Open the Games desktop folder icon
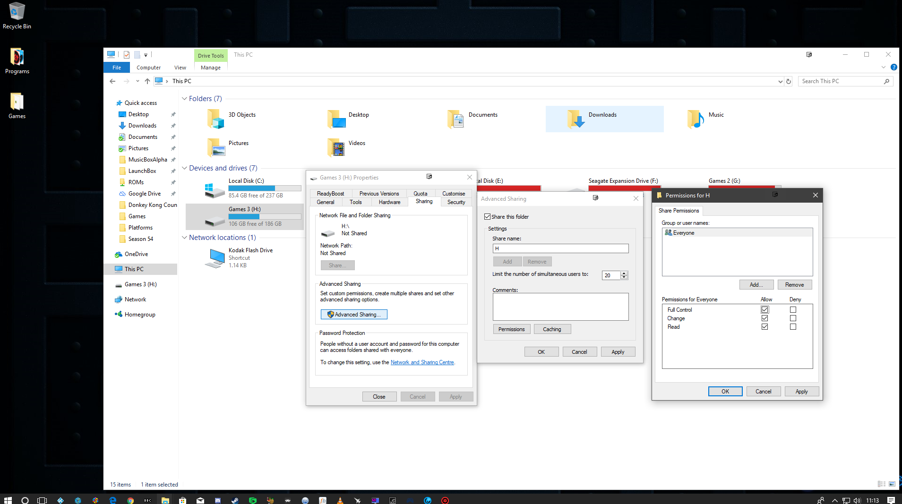Screen dimensions: 902x504 [x=17, y=105]
